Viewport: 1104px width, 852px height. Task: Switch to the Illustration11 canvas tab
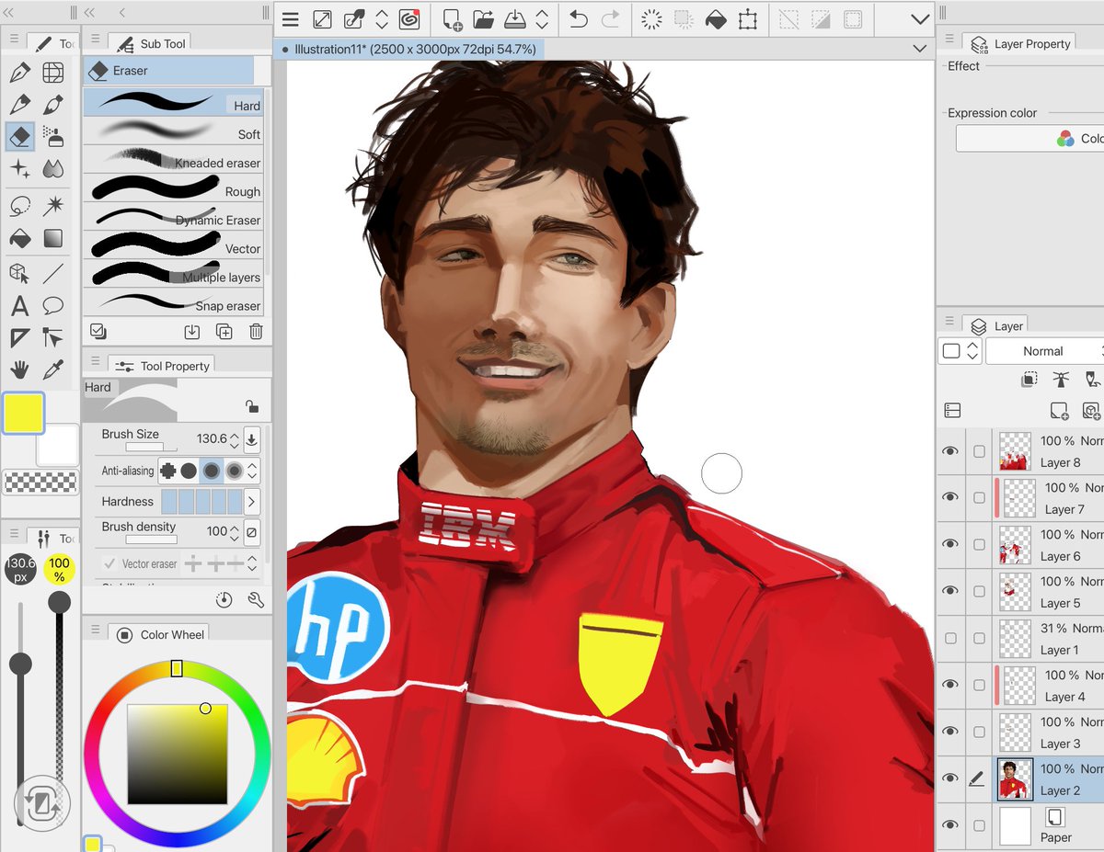(x=409, y=49)
